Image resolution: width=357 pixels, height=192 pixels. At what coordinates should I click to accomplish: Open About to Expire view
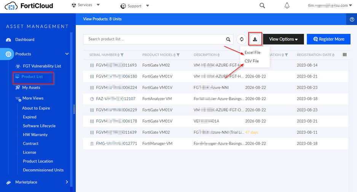coord(36,108)
